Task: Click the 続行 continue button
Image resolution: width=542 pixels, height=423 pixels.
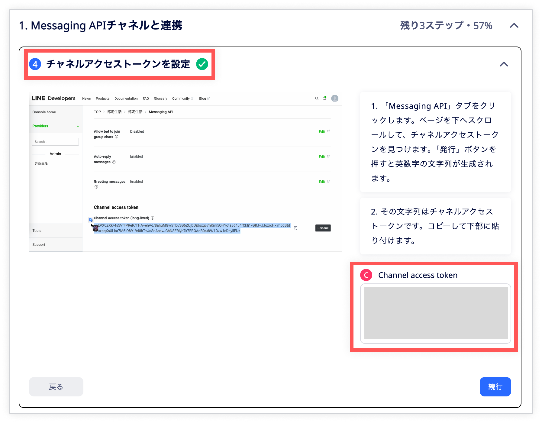Action: (495, 386)
